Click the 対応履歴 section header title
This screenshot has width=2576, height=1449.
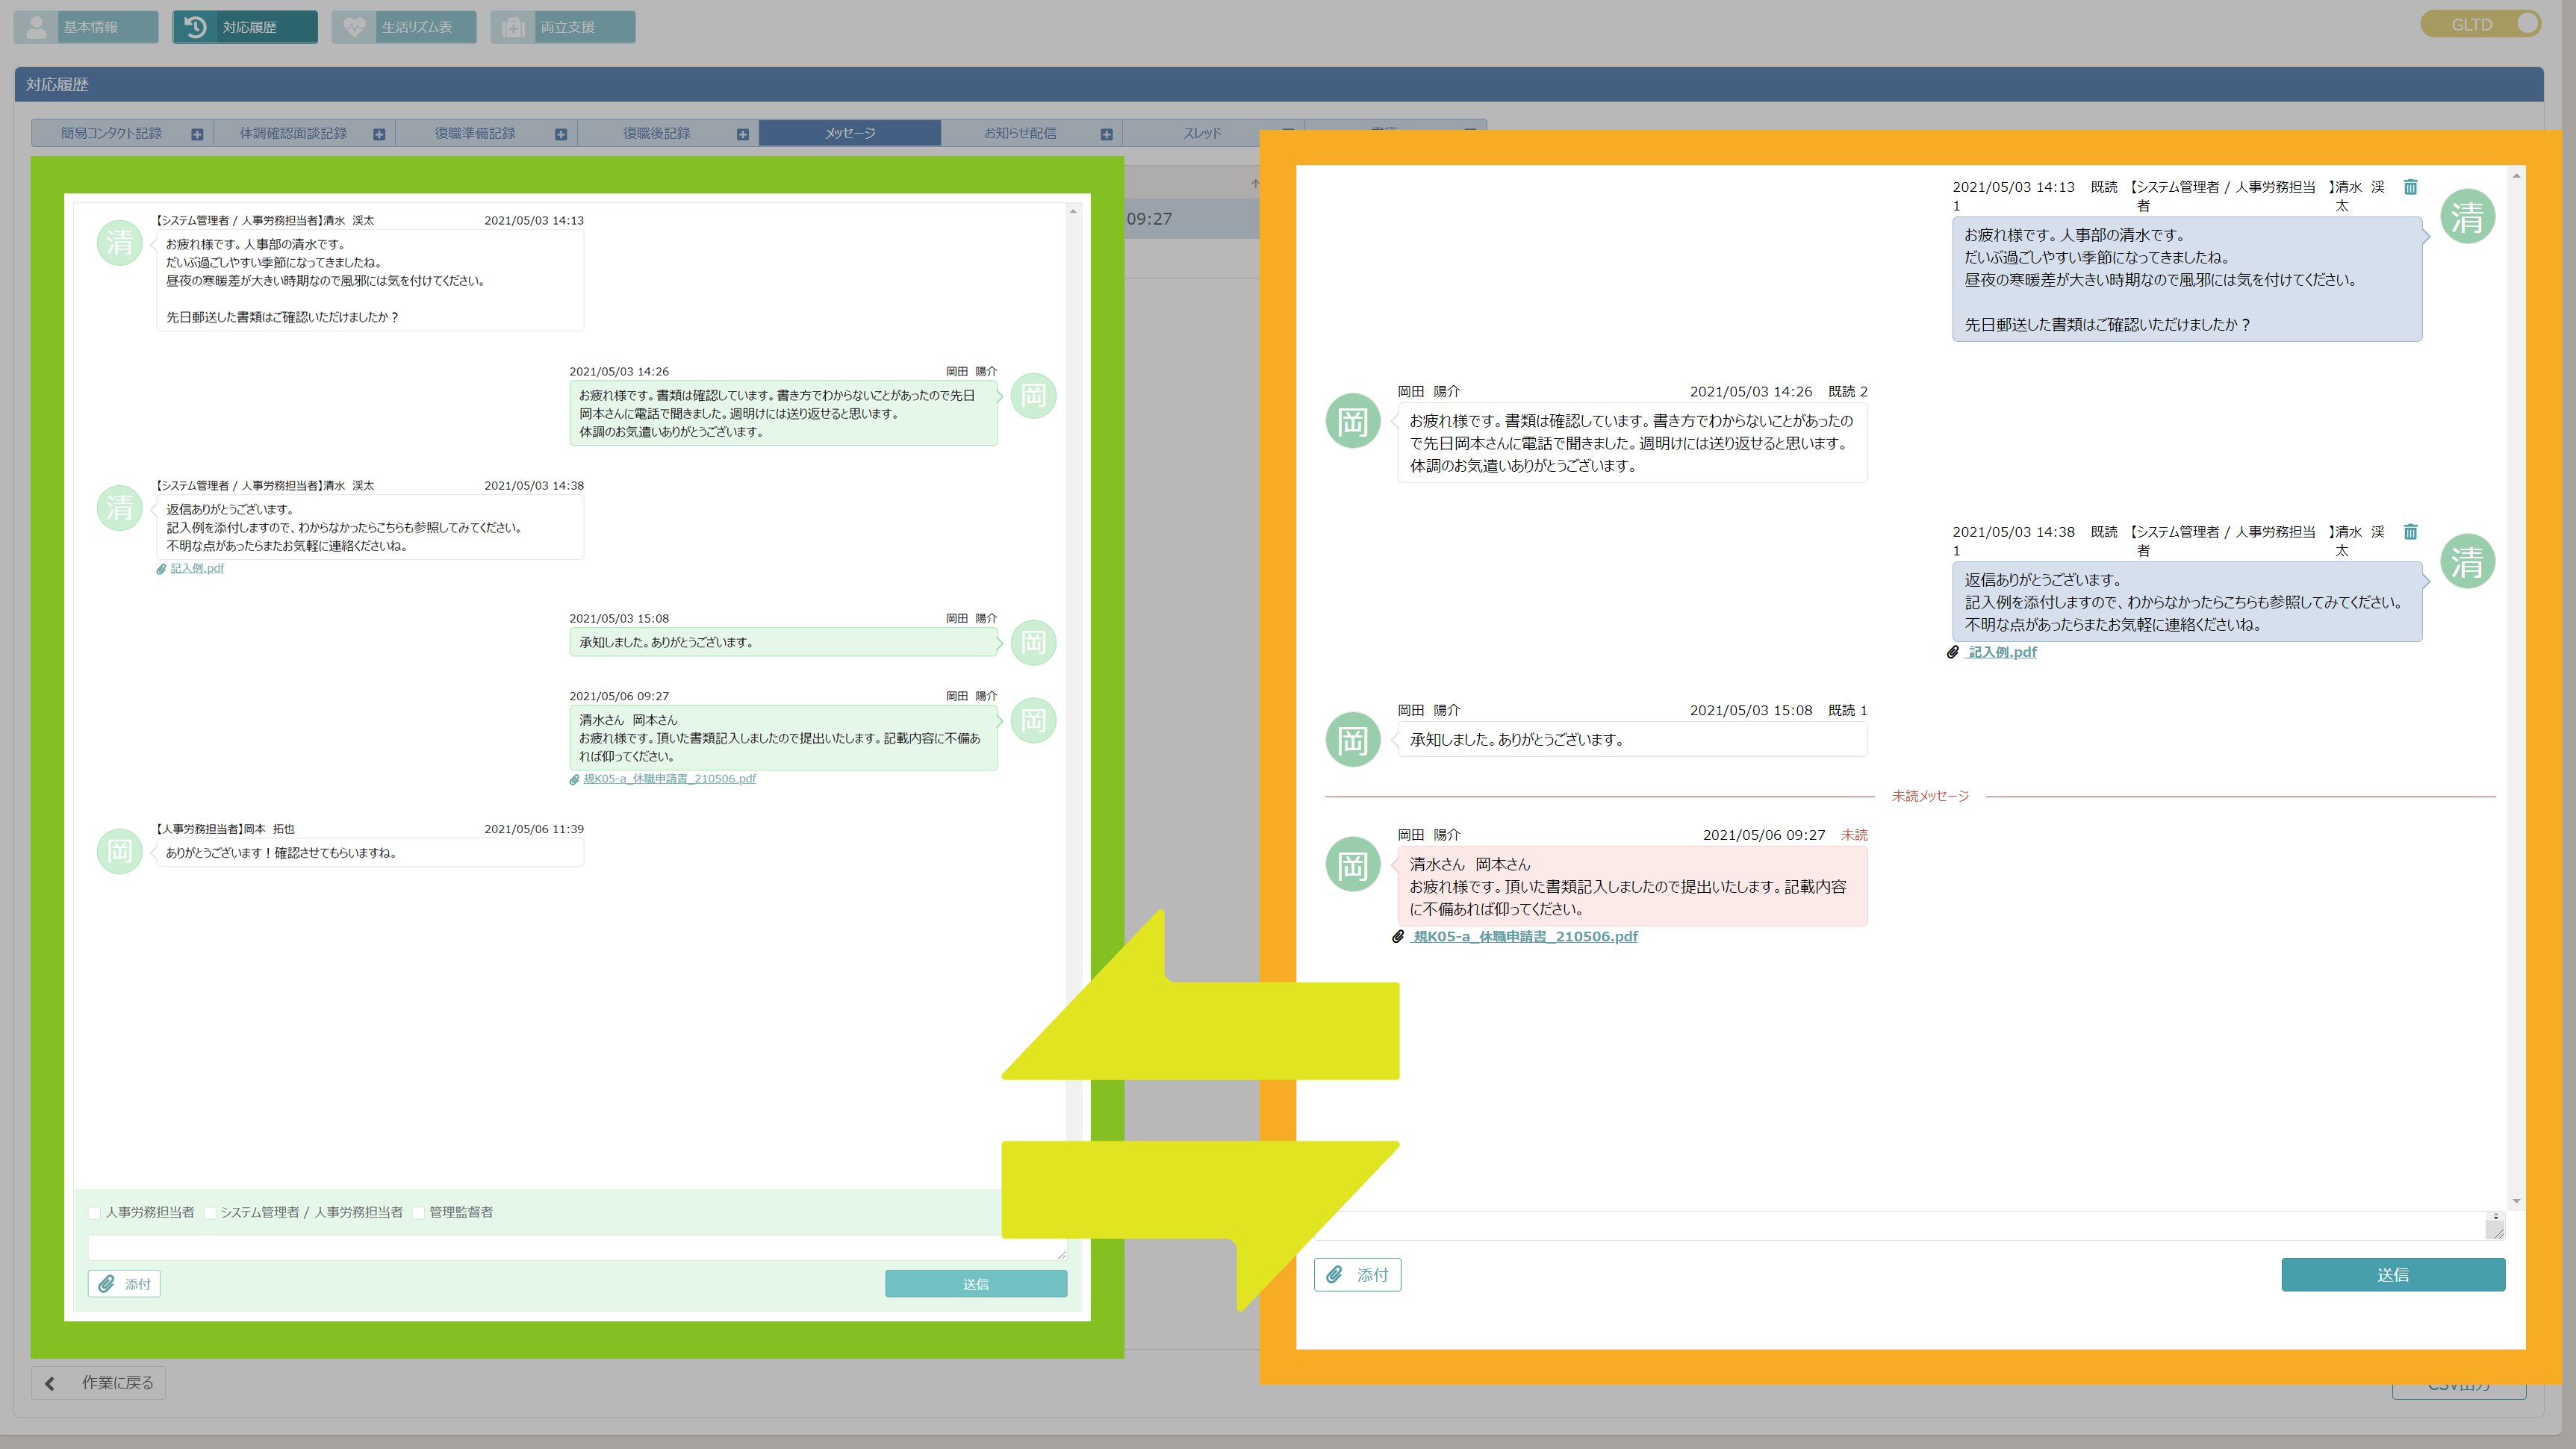coord(57,85)
